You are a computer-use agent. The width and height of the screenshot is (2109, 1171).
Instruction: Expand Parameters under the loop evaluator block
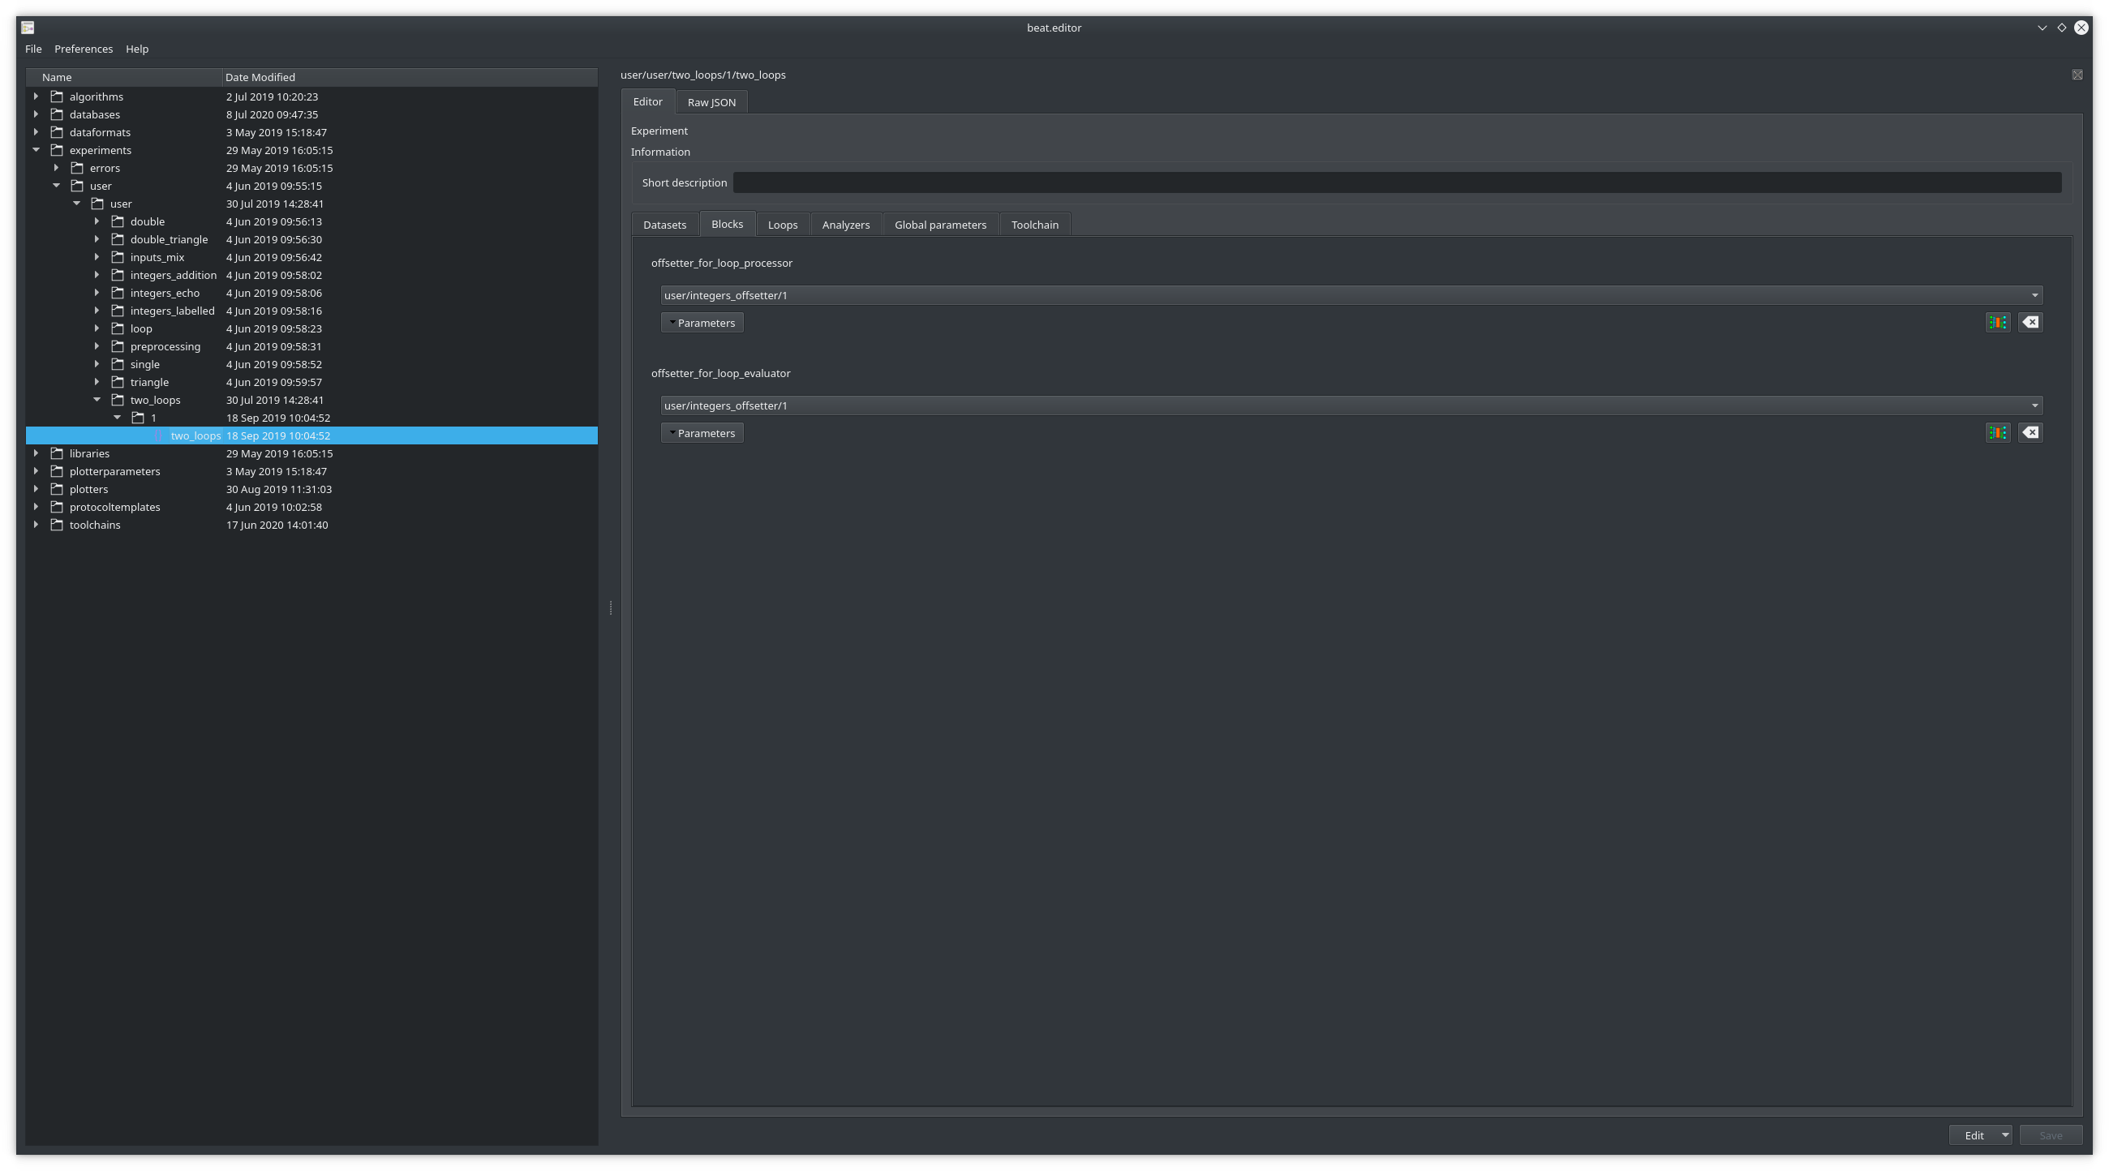click(x=702, y=432)
